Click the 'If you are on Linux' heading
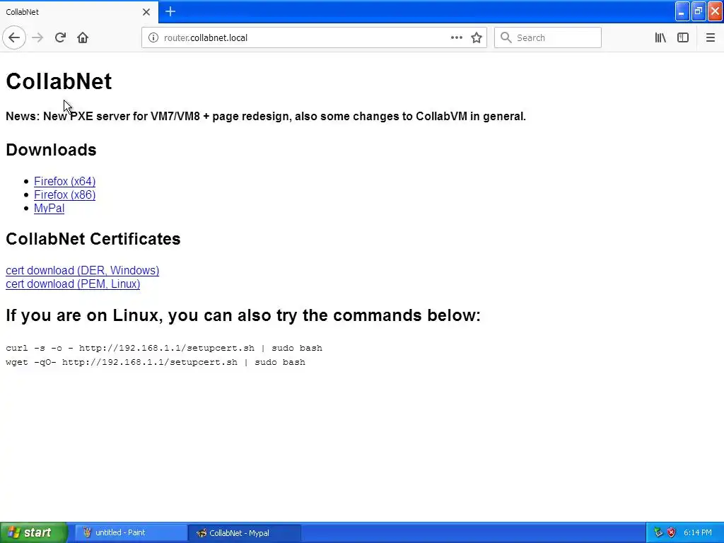This screenshot has width=724, height=543. pos(243,315)
